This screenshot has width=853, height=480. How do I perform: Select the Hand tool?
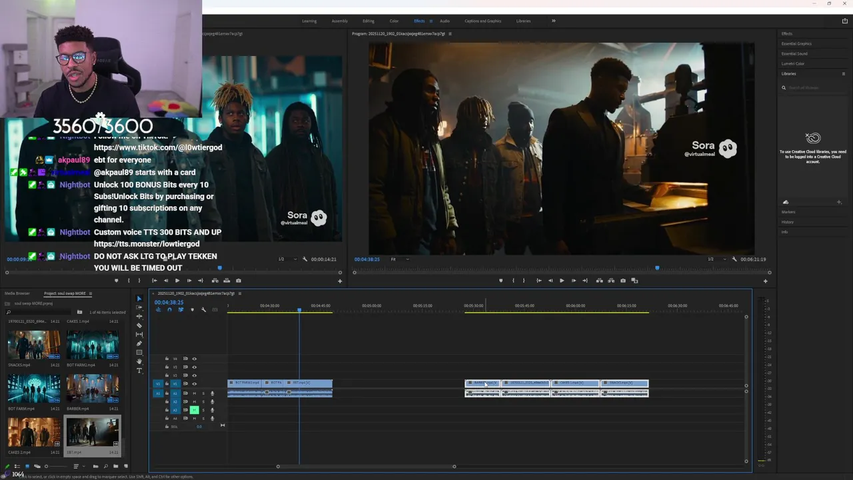(x=139, y=361)
